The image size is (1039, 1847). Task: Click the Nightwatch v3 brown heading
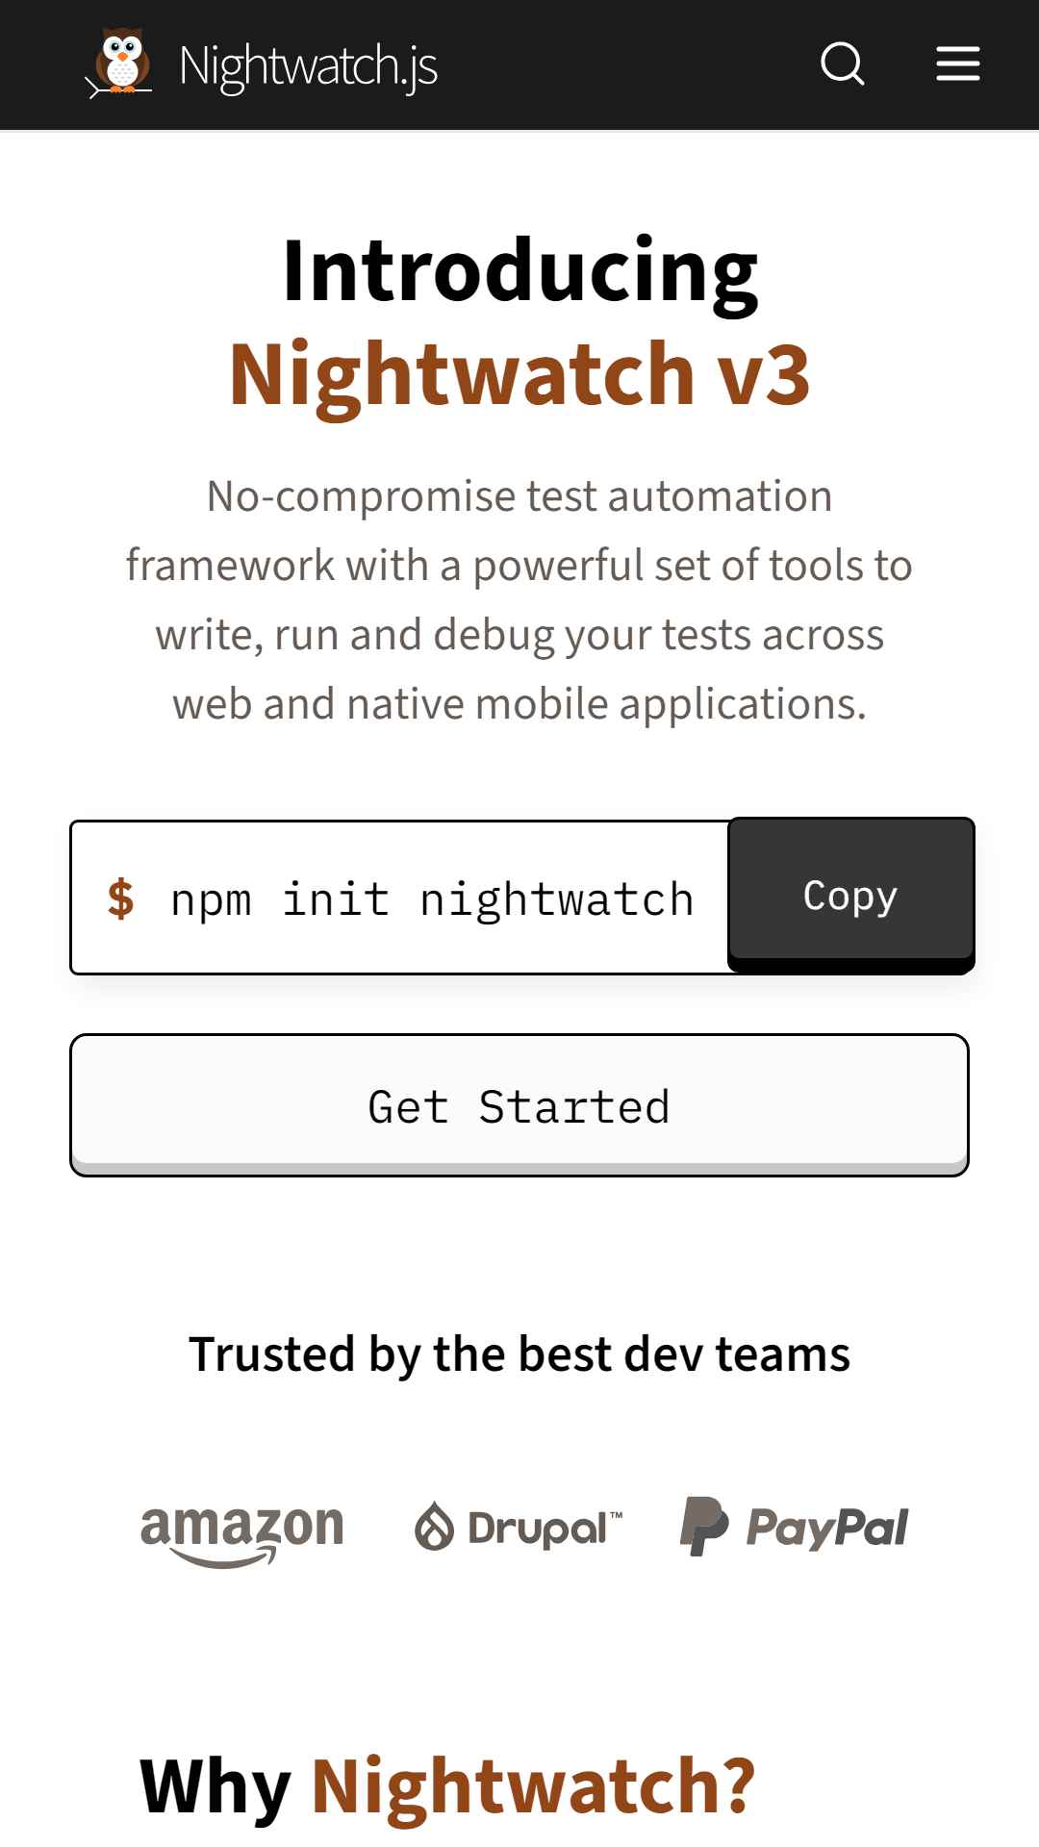(x=519, y=374)
